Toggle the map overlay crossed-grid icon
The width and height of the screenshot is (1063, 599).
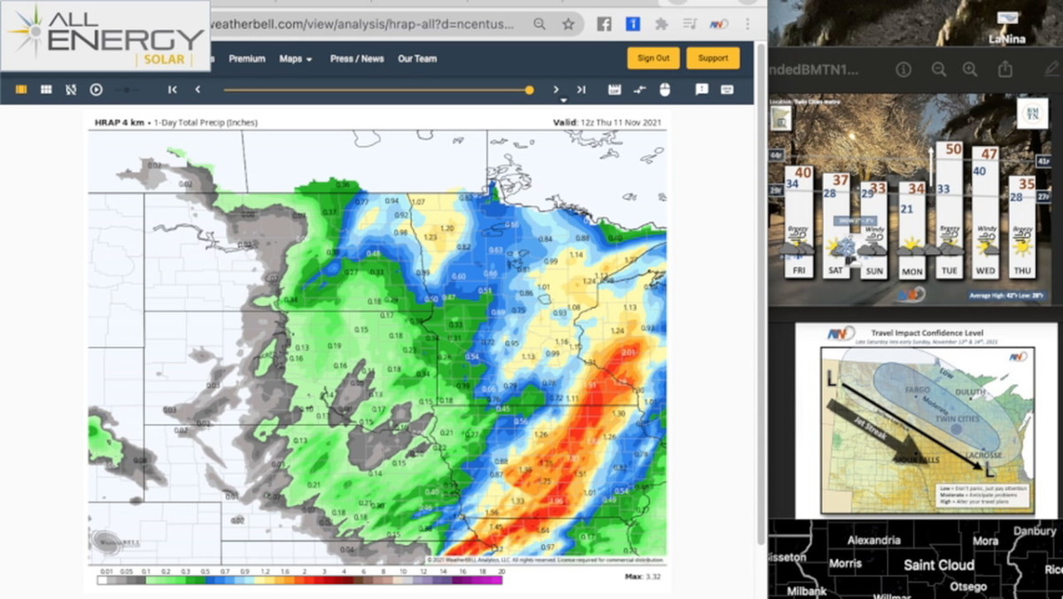coord(71,89)
